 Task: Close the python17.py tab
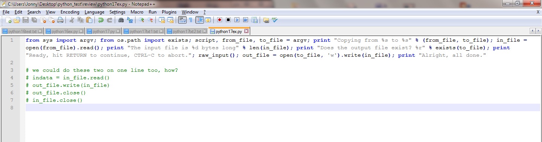(118, 31)
